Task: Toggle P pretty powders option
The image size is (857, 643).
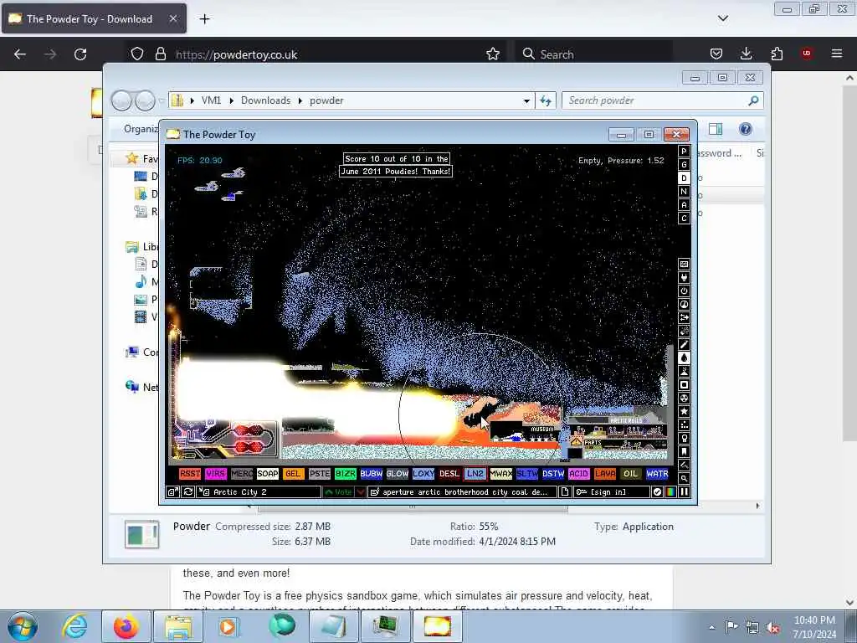Action: pos(684,151)
